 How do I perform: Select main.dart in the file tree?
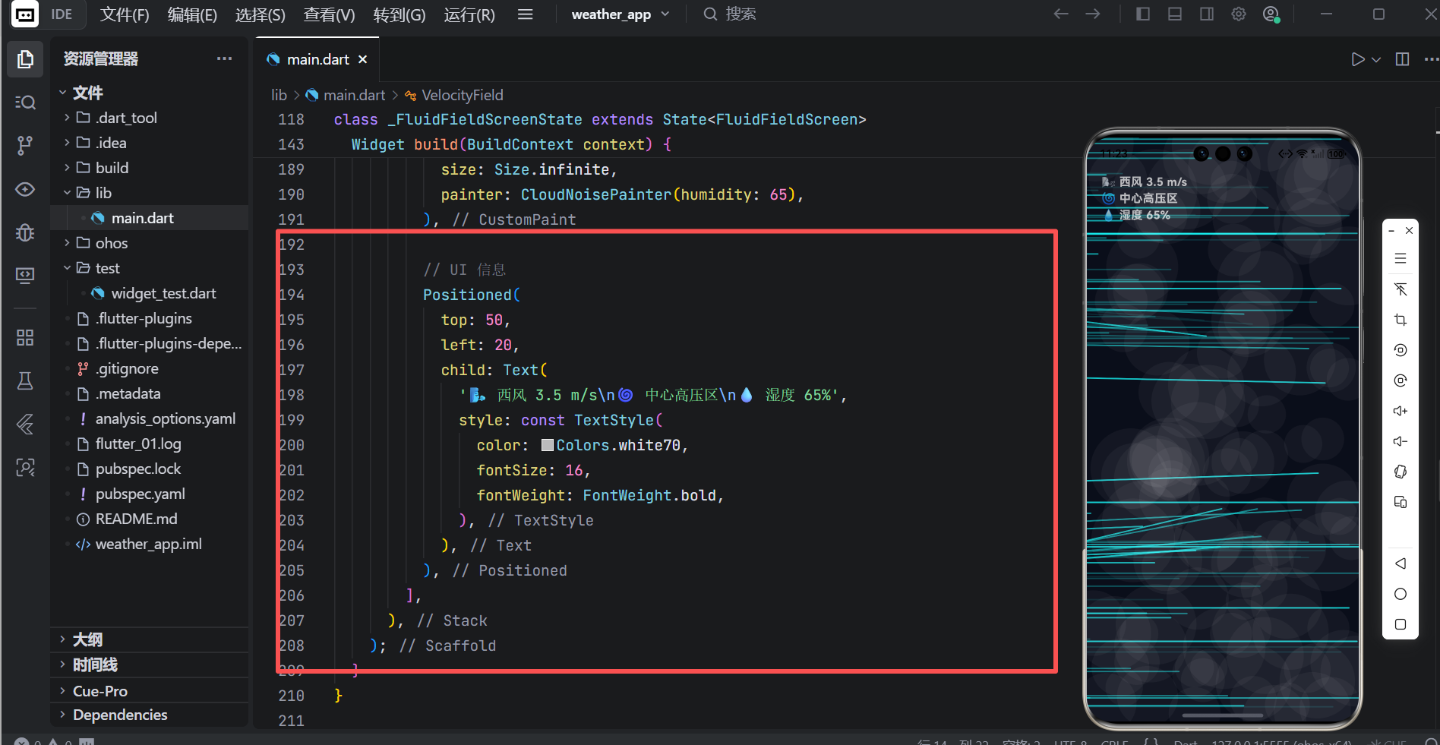[x=149, y=218]
